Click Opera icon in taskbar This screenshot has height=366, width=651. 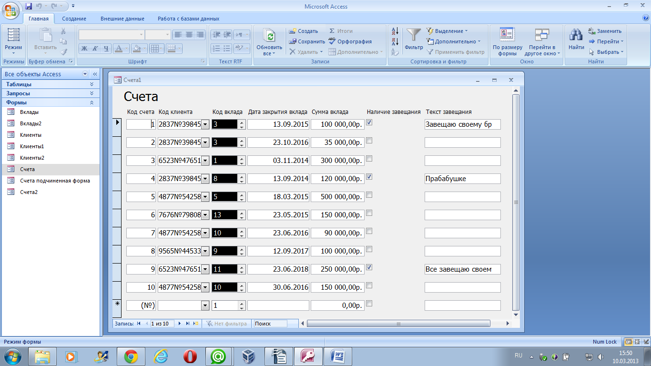pos(190,356)
